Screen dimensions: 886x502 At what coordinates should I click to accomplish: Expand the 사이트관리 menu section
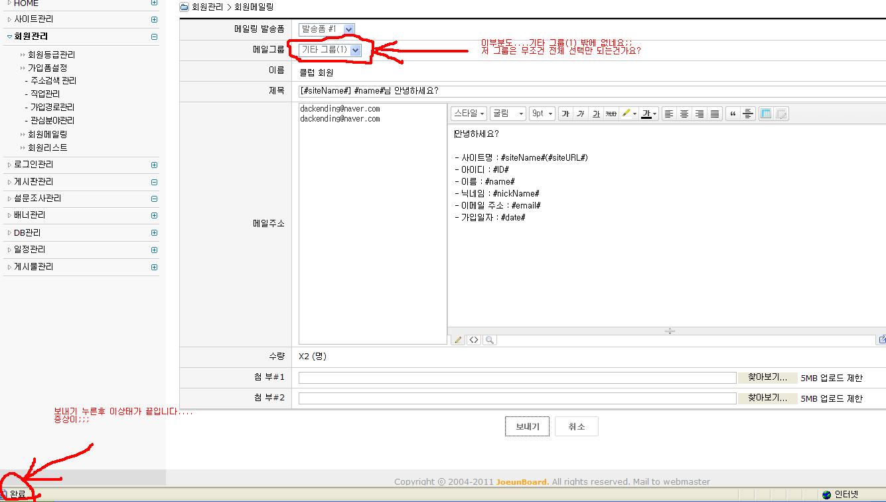154,20
